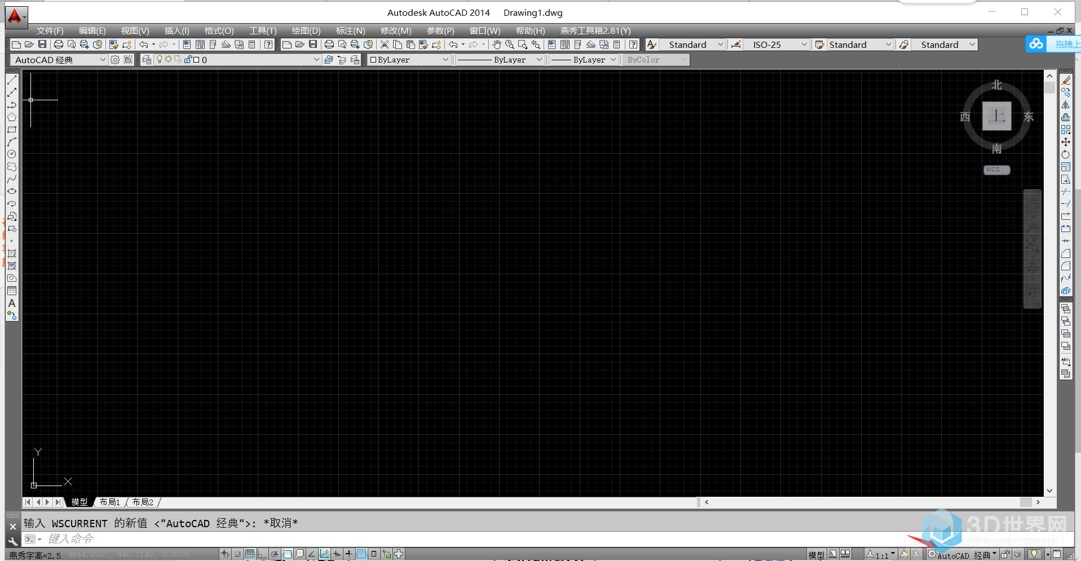Select the Revision Cloud tool
This screenshot has height=561, width=1081.
12,167
